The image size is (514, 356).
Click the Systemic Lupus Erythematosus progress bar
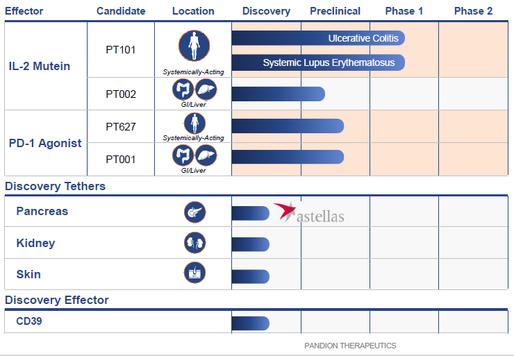pos(318,62)
